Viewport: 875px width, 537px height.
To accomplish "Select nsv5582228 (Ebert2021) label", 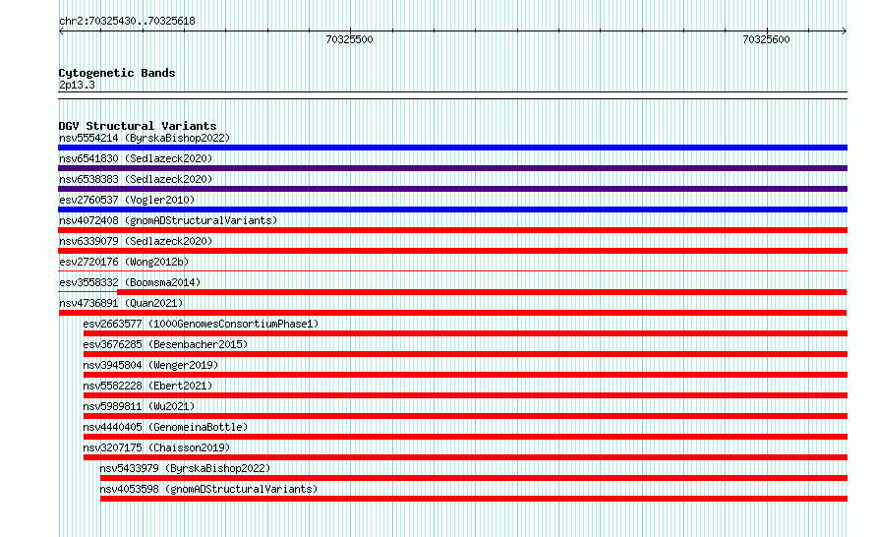I will [147, 386].
